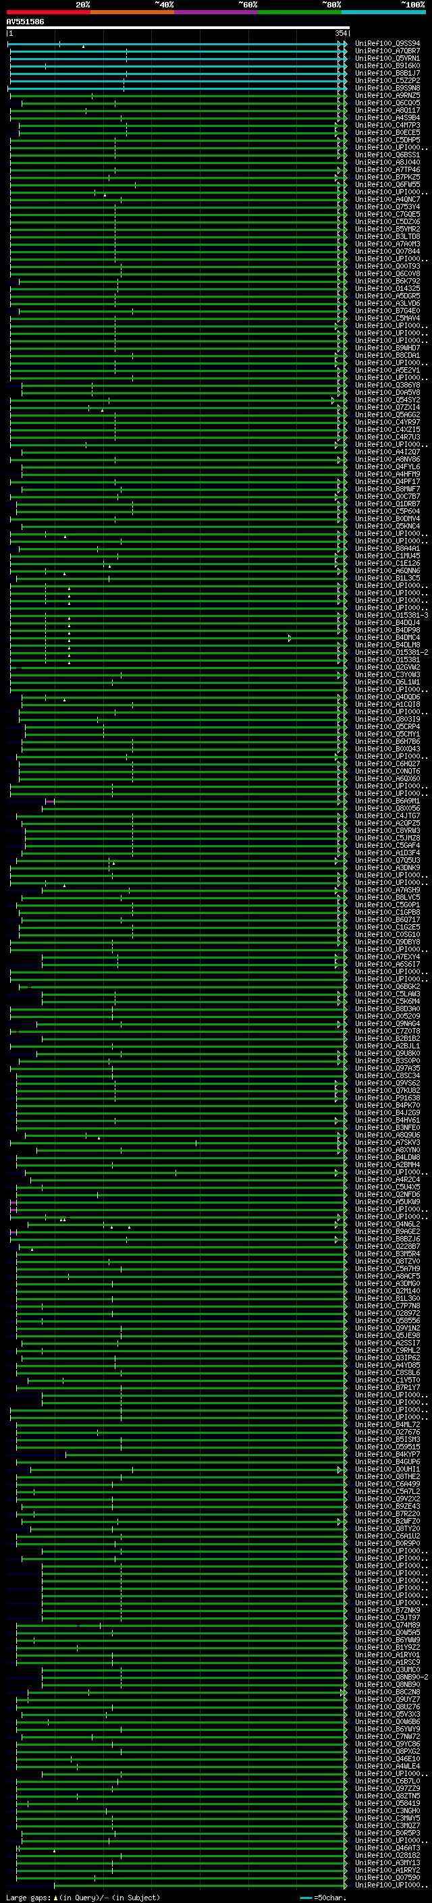Select label UniRef100_Q7Q5U3
The height and width of the screenshot is (1903, 432).
point(387,860)
